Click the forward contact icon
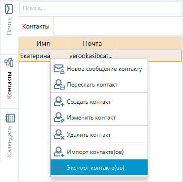This screenshot has width=183, height=182. pos(60,85)
